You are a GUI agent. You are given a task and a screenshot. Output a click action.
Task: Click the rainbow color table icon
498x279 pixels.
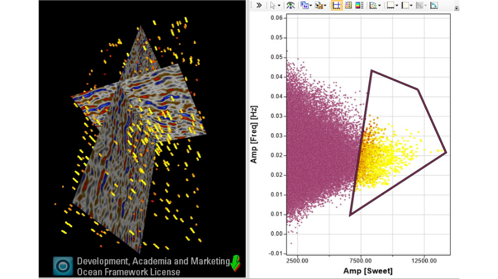(x=359, y=5)
